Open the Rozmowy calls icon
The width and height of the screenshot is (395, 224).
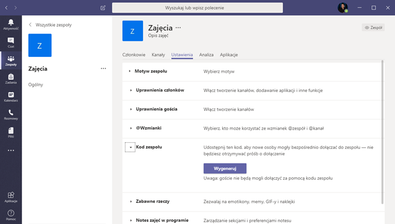click(x=11, y=115)
